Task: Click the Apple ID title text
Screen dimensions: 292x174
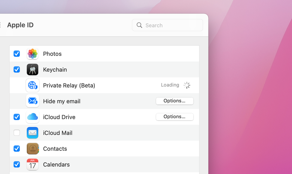Action: [20, 25]
